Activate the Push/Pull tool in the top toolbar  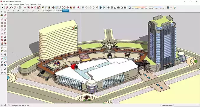25,7
